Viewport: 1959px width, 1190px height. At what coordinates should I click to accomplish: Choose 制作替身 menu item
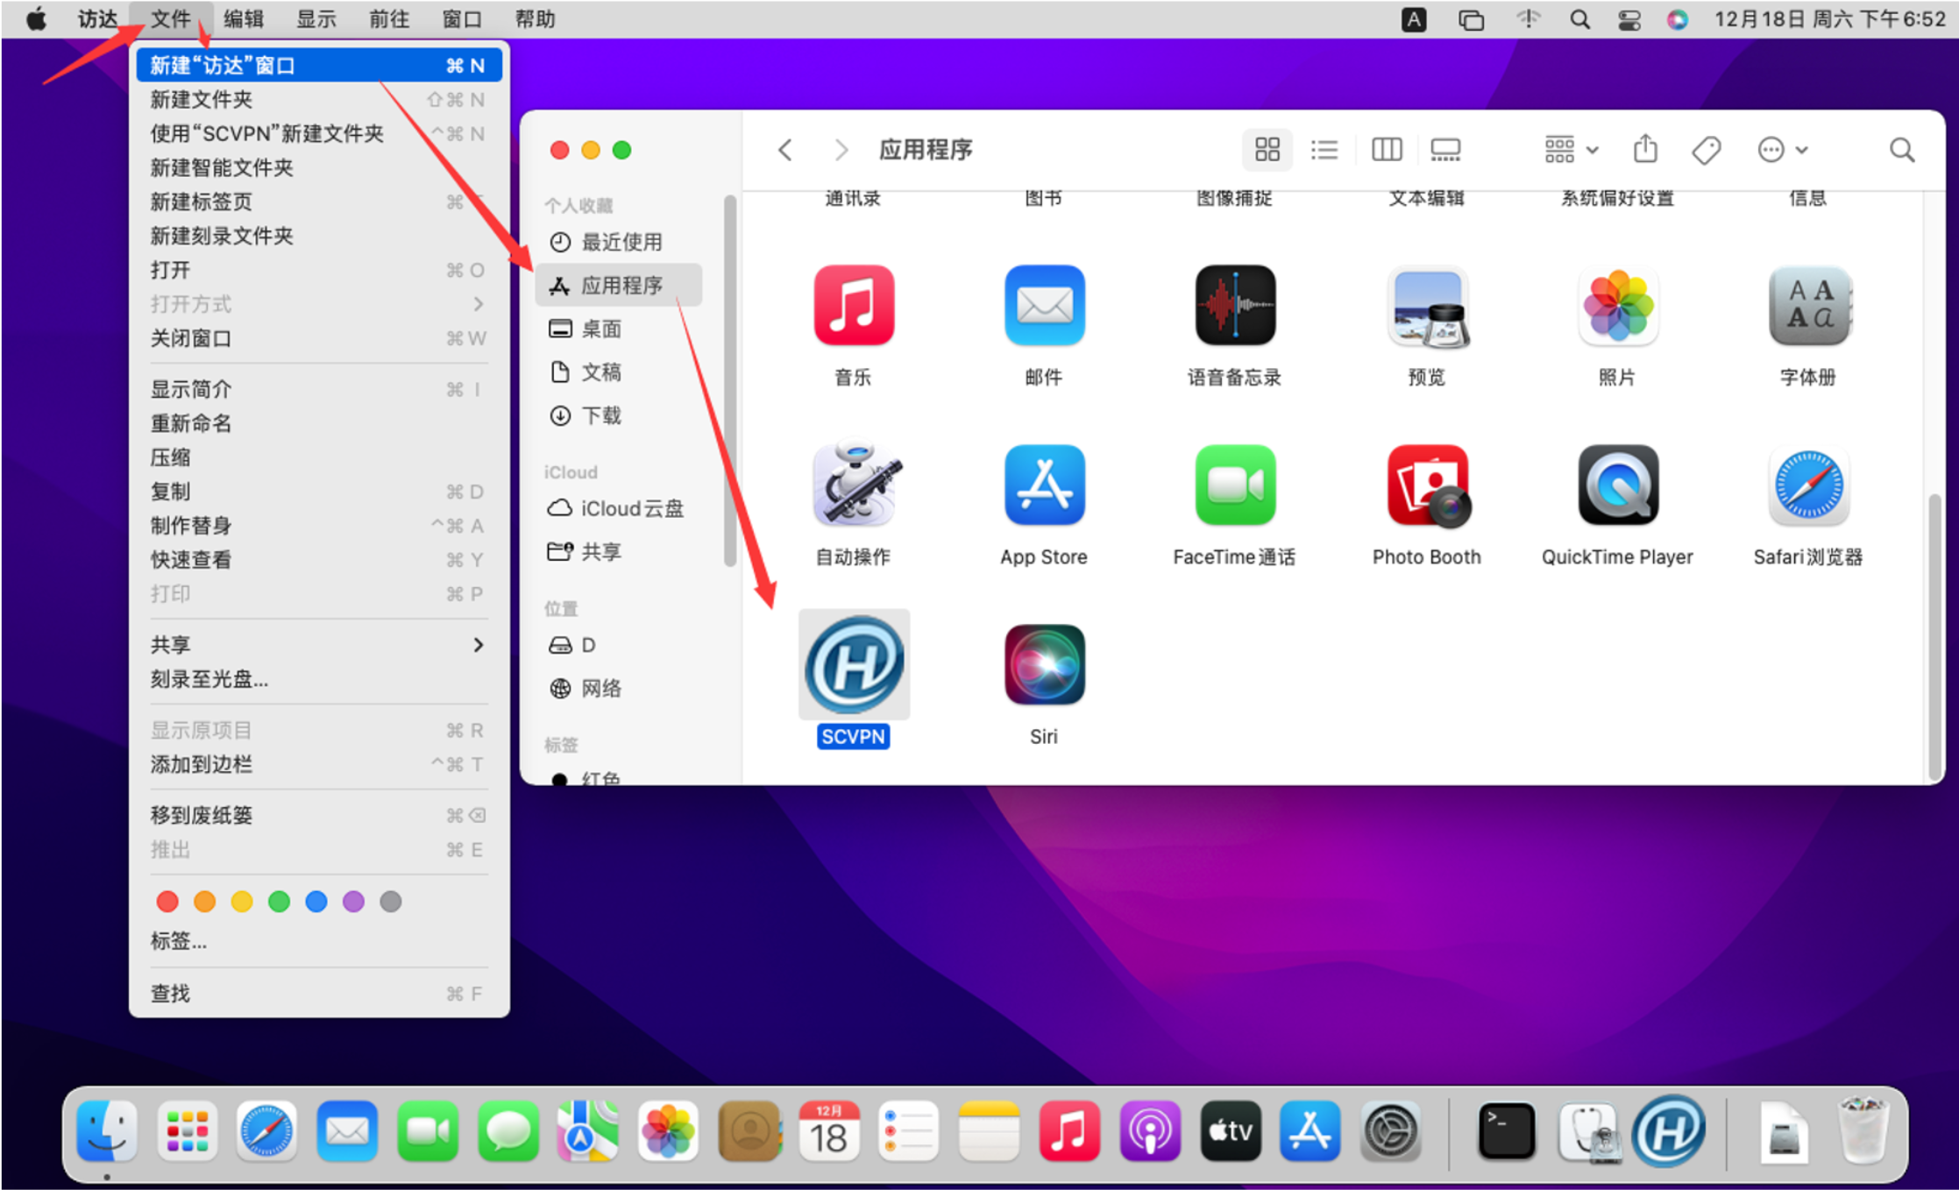(318, 526)
